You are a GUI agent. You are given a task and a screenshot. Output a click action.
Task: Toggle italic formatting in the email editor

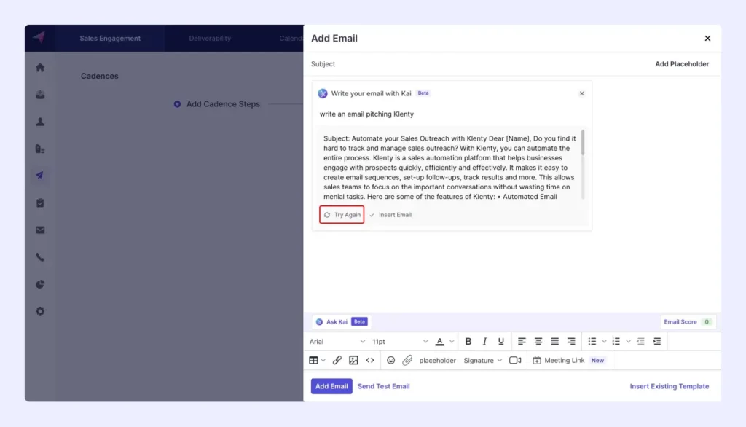point(484,340)
